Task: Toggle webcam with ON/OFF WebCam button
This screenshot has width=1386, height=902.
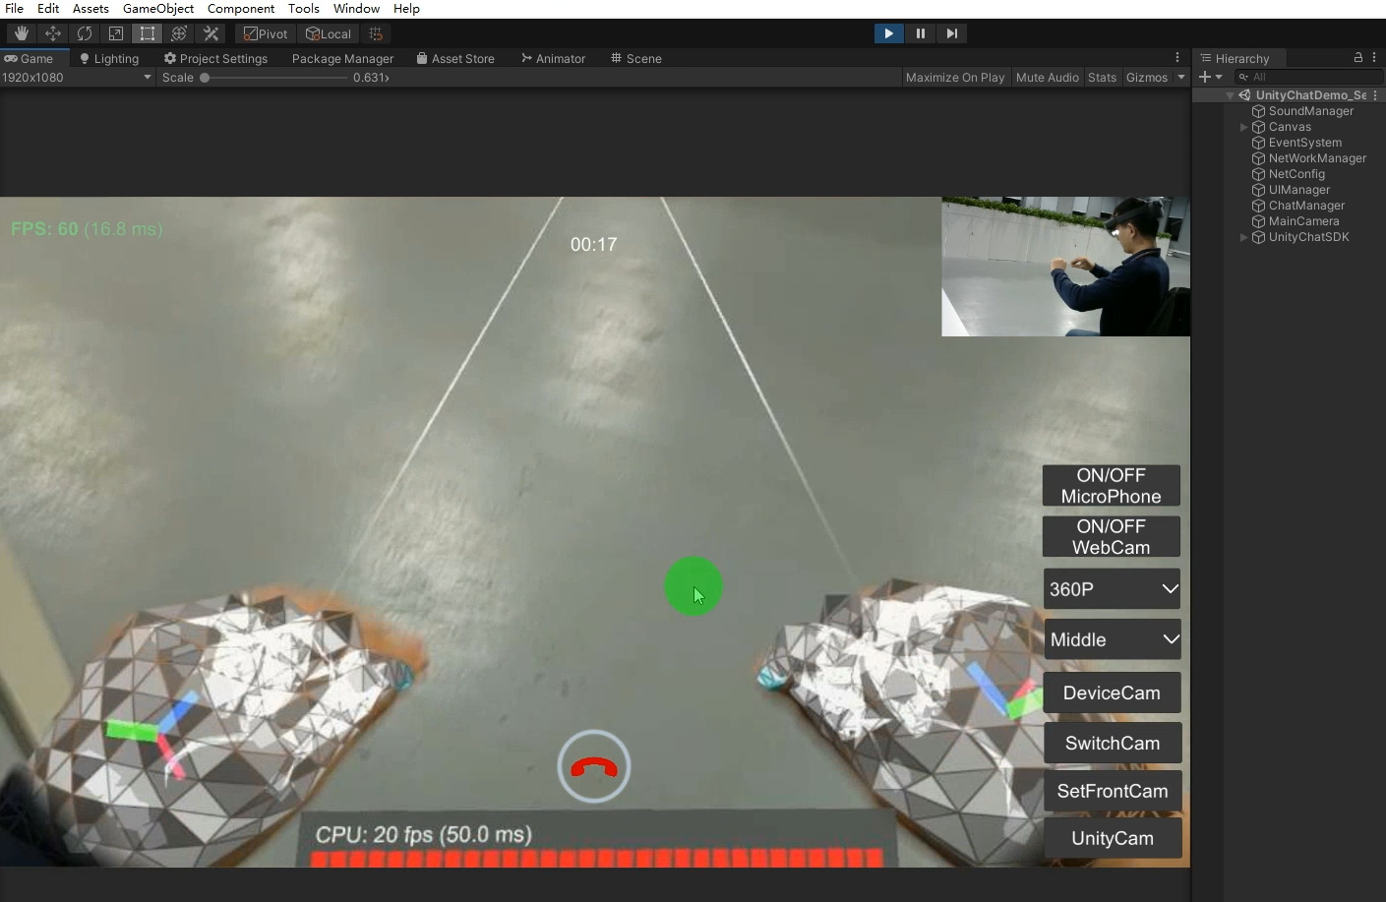Action: (x=1112, y=537)
